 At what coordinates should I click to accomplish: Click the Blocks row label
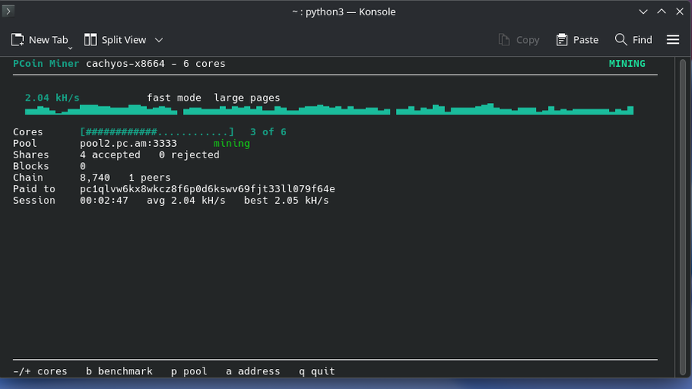point(31,166)
